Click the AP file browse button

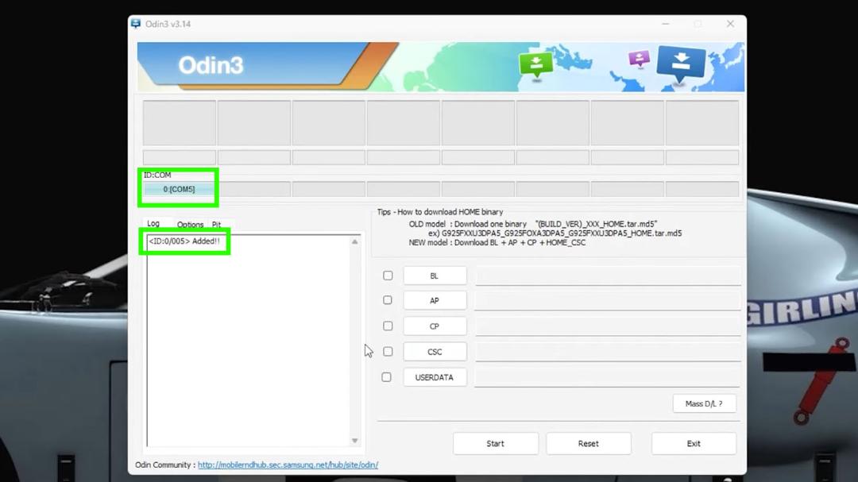pos(435,300)
